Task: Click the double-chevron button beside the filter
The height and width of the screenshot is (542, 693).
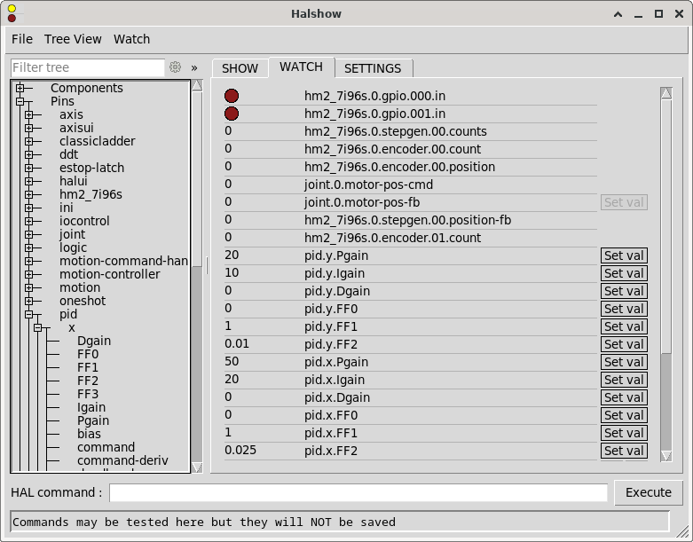Action: (194, 67)
